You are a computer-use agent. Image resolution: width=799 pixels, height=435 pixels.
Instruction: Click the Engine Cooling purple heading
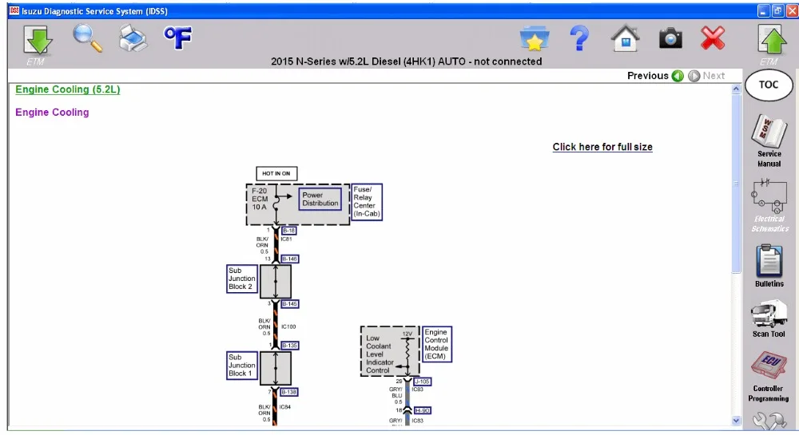[52, 113]
